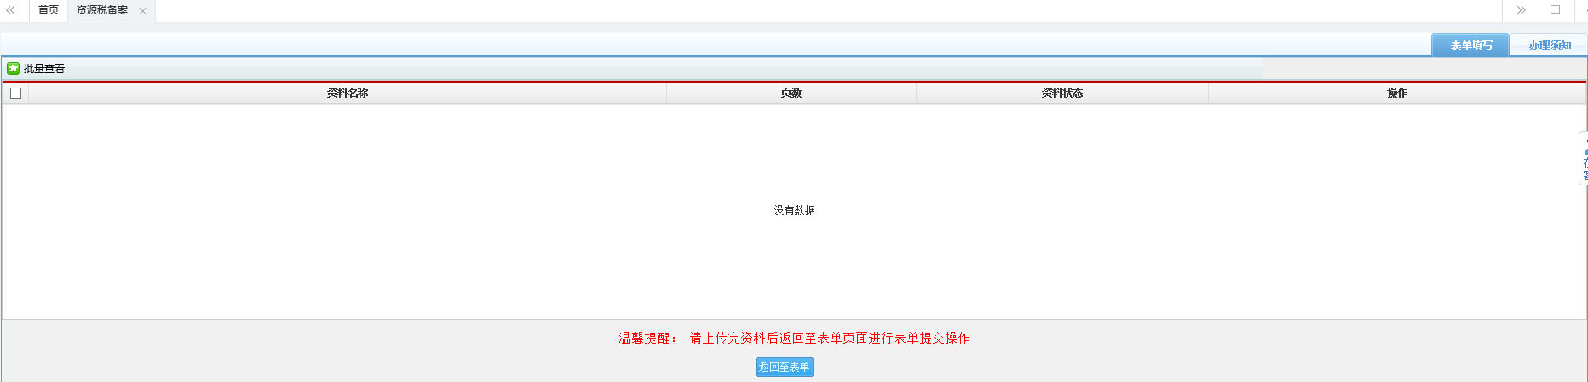Click the green 批量查看 icon
This screenshot has width=1588, height=382.
coord(13,68)
